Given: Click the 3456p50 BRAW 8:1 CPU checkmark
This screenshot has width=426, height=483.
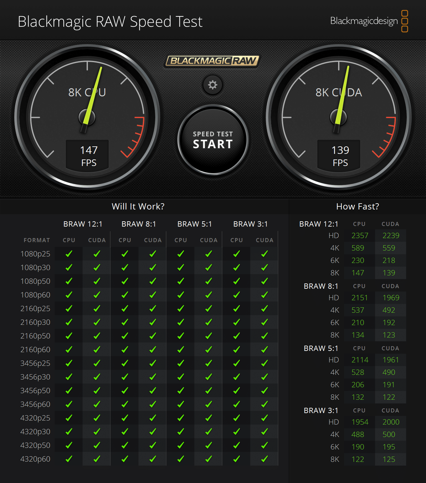Looking at the screenshot, I should coord(125,391).
